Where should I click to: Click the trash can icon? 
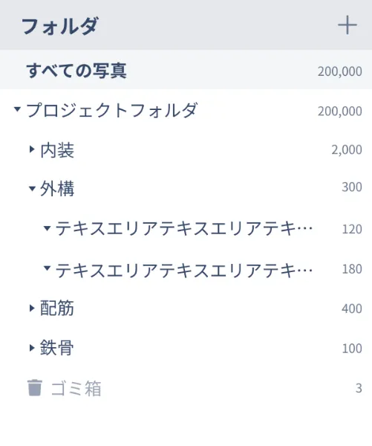pos(35,388)
